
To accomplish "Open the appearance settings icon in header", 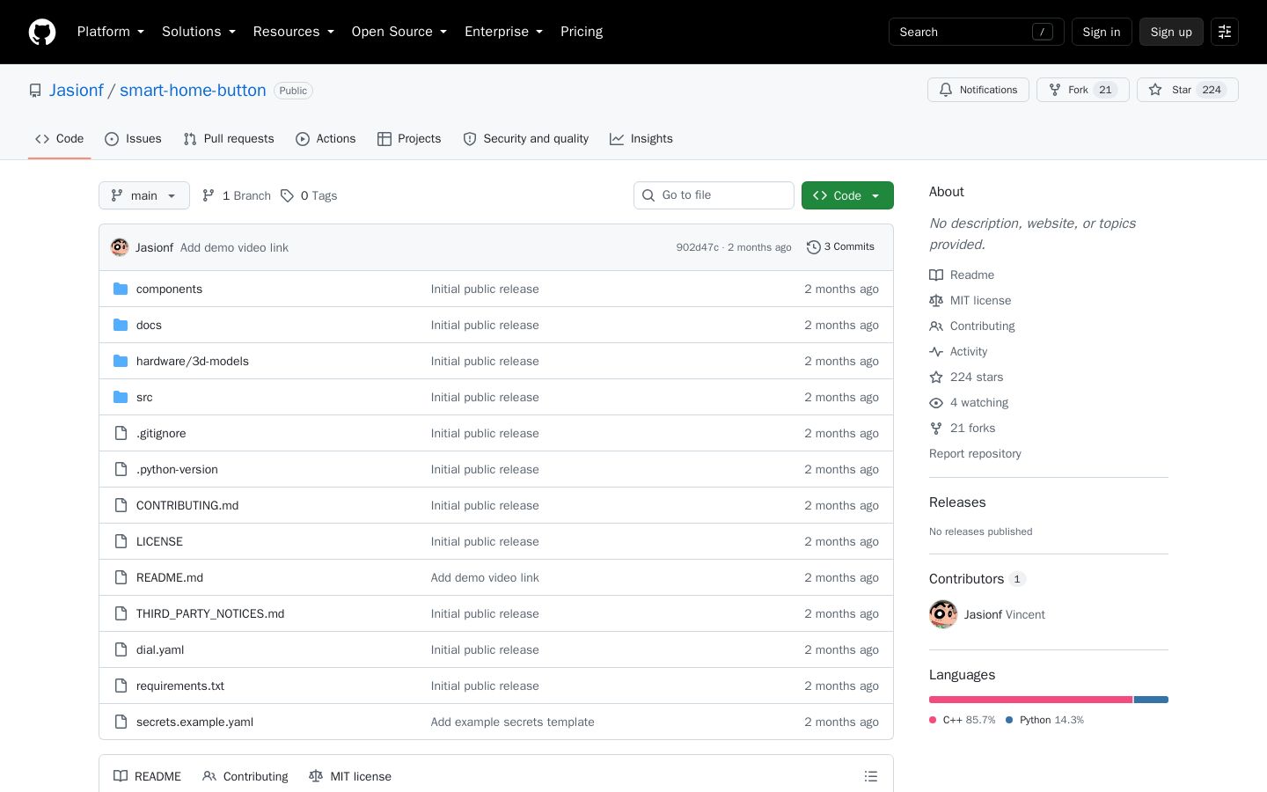I will click(x=1225, y=32).
